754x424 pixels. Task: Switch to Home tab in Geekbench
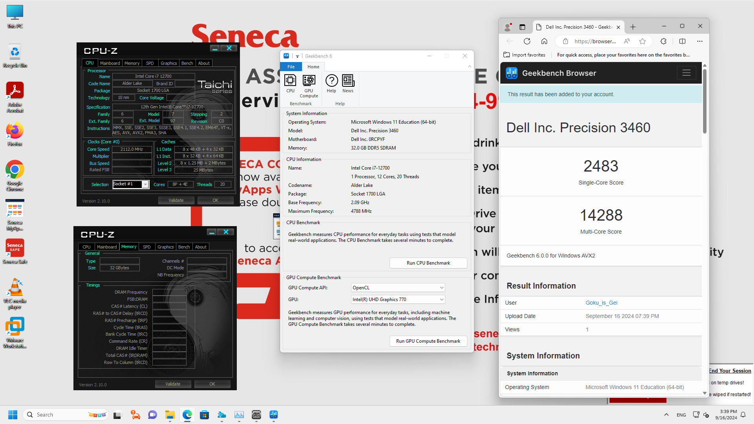tap(313, 67)
